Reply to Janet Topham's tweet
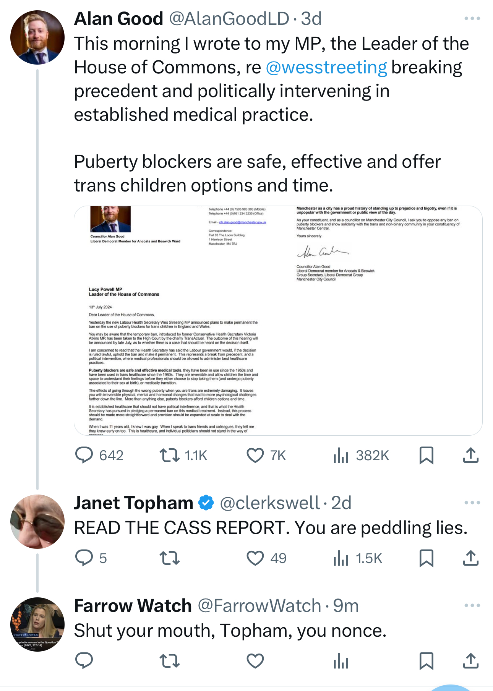Screen dimensions: 493x691 [84, 558]
